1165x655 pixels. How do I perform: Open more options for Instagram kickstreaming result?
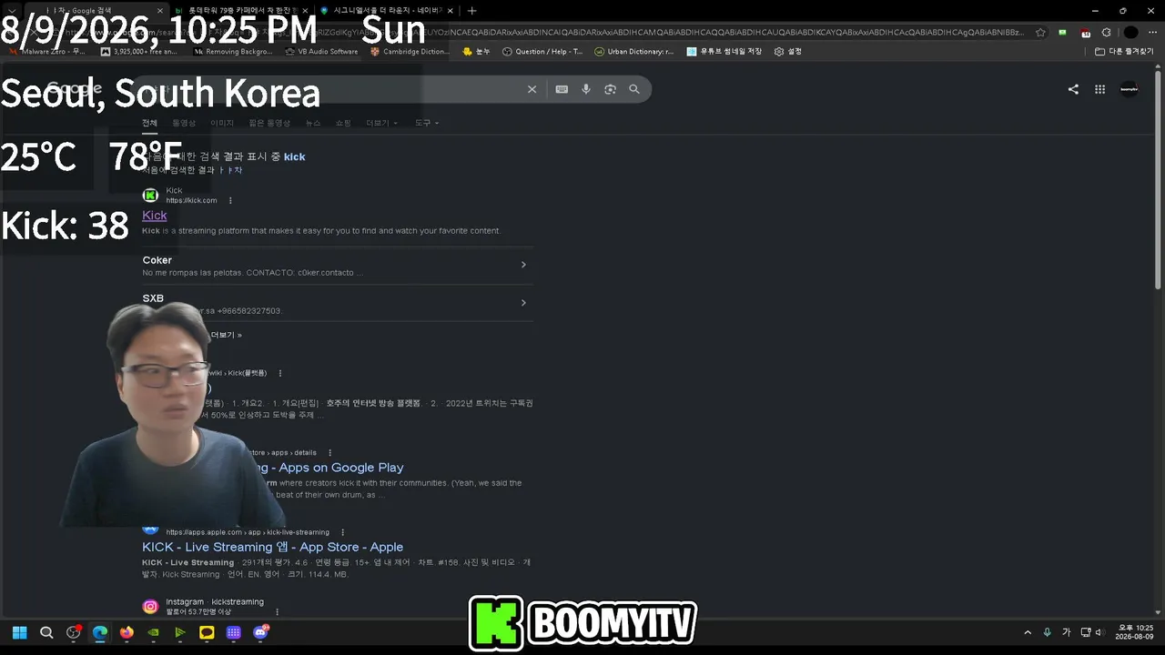click(x=278, y=612)
